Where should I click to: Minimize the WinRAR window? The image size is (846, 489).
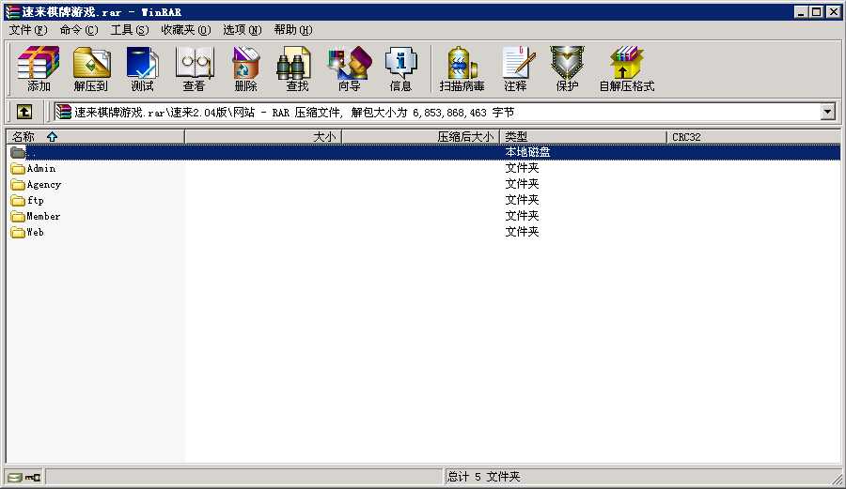click(x=801, y=11)
